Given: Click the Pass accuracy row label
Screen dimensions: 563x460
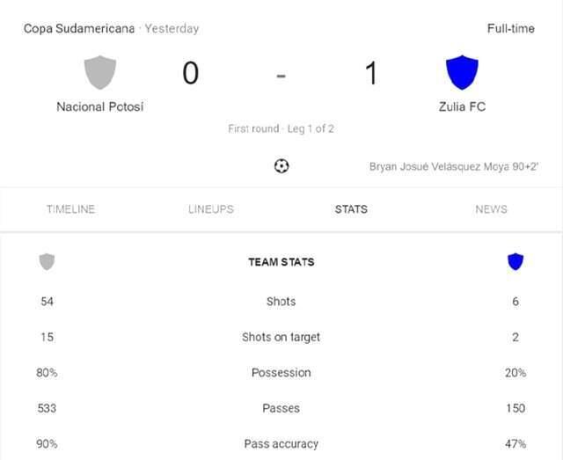Looking at the screenshot, I should (281, 444).
